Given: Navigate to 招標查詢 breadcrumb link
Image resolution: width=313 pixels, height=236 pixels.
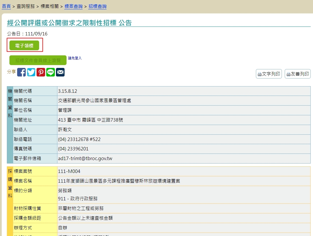Looking at the screenshot, I should click(97, 6).
